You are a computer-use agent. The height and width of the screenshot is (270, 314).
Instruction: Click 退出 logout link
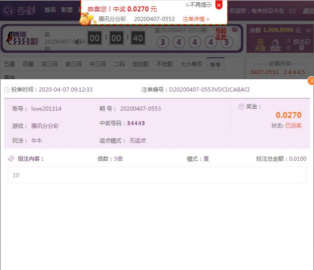pyautogui.click(x=308, y=11)
